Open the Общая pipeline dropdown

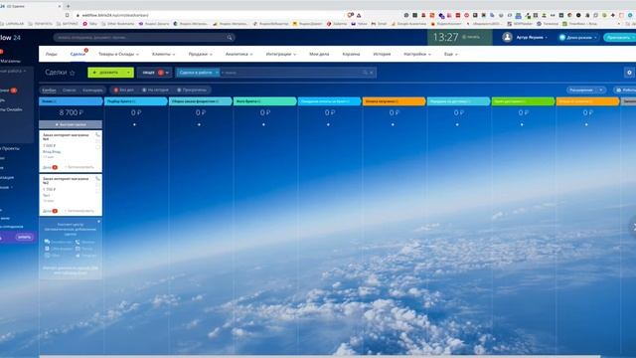pos(155,73)
